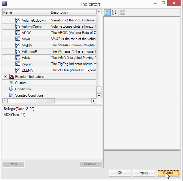The width and height of the screenshot is (183, 181).
Task: Click the horizontal scrollbar thumb
Action: 31,101
